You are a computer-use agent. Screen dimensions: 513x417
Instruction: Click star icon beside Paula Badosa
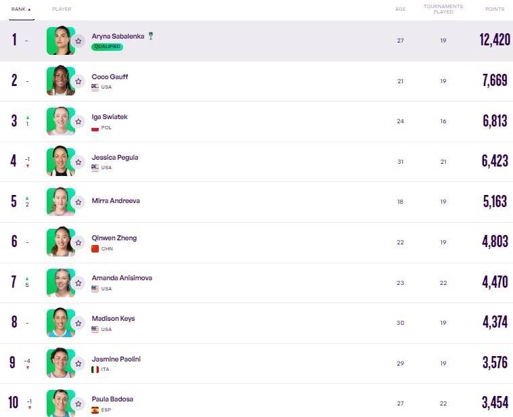78,403
